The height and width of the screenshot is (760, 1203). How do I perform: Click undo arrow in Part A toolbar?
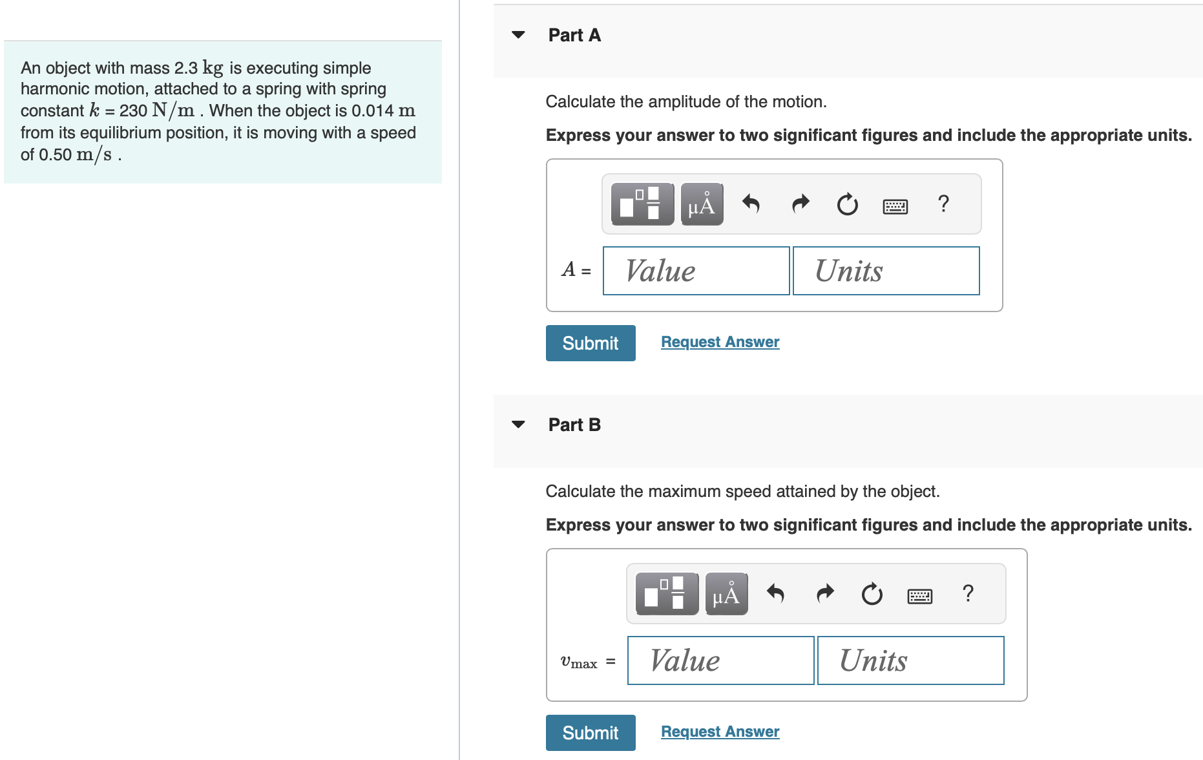click(x=751, y=204)
